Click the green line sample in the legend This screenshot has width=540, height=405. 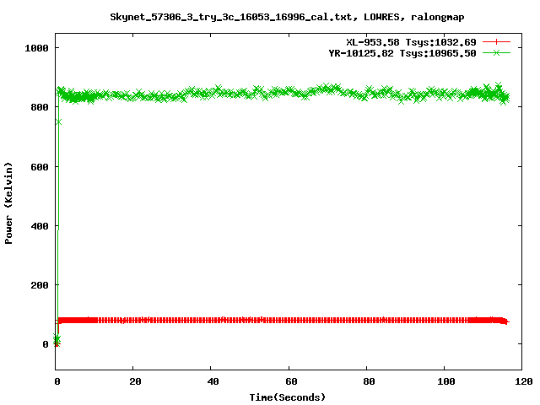[x=496, y=52]
